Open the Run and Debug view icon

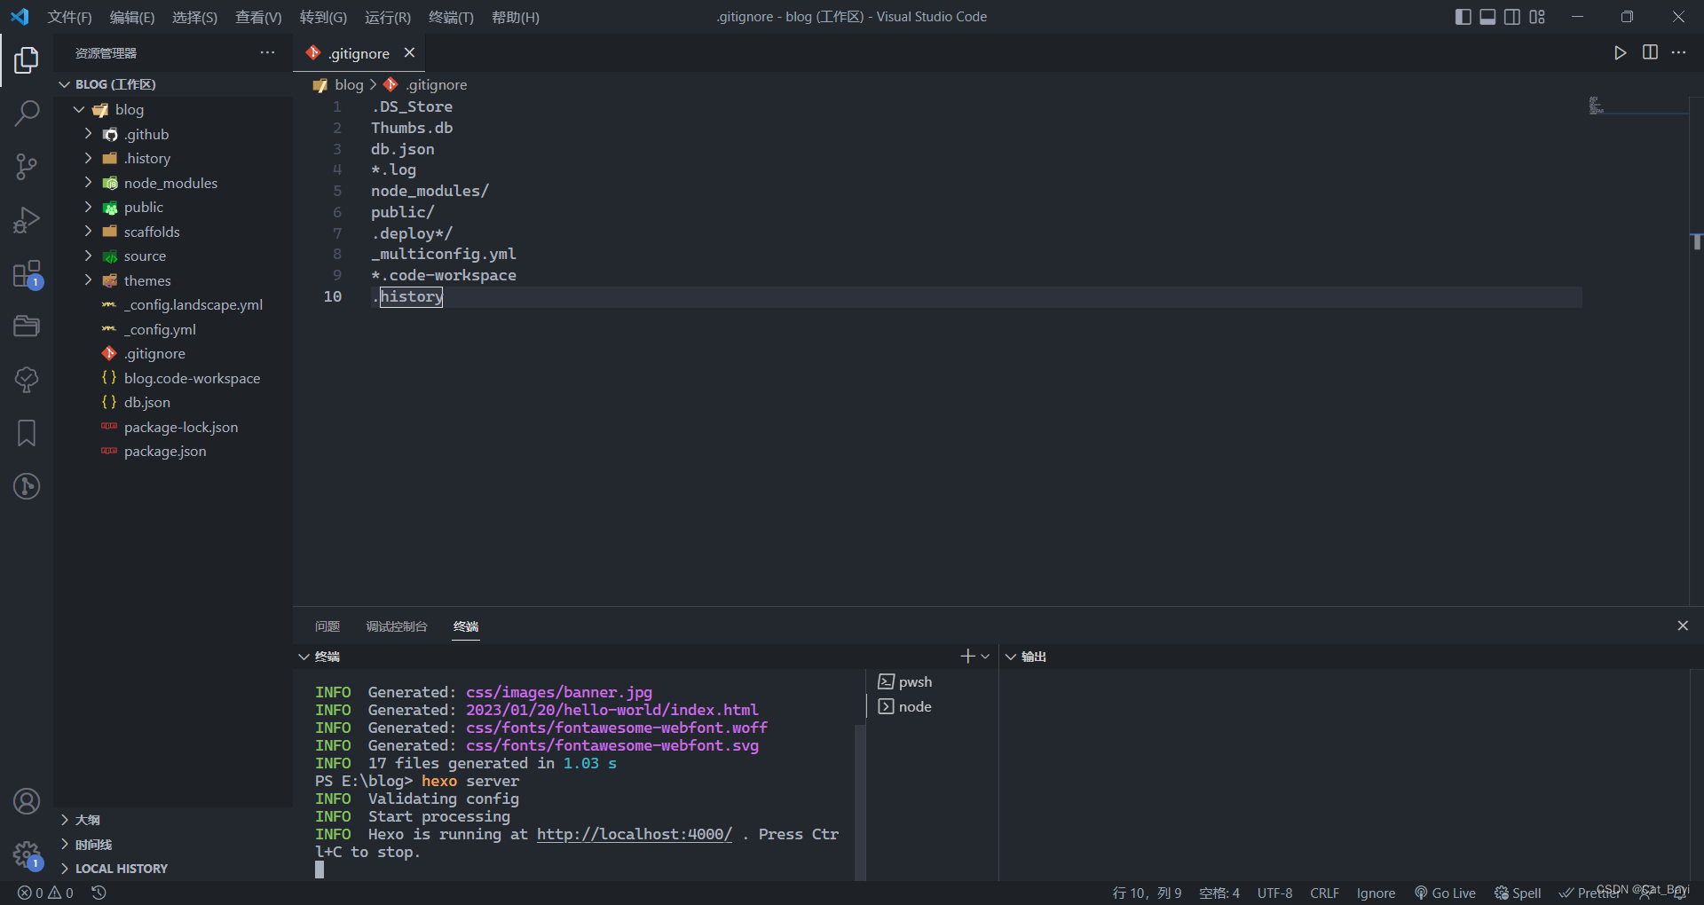pyautogui.click(x=27, y=220)
